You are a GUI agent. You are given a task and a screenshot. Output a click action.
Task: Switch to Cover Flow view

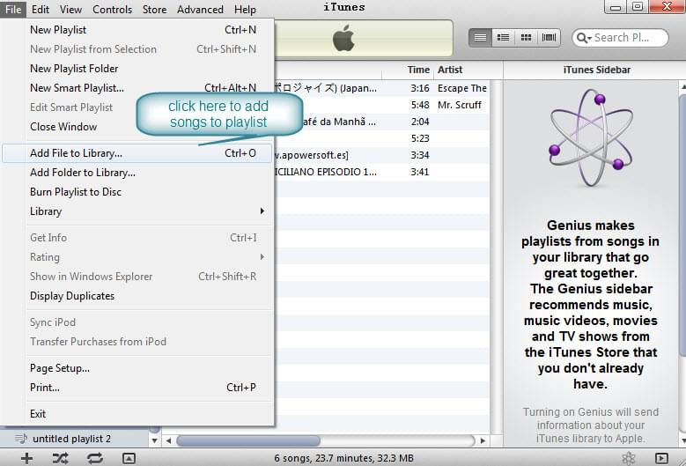549,38
